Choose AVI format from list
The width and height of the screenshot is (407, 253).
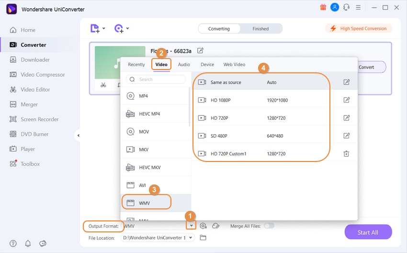[156, 185]
